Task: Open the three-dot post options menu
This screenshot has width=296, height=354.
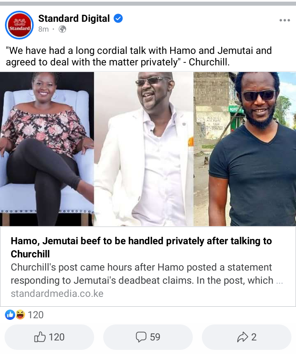Action: pyautogui.click(x=284, y=20)
